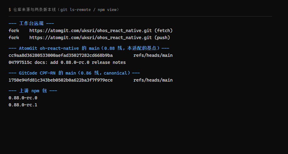Select the '上游 npm 包' section header
This screenshot has height=154, width=288.
pos(33,91)
